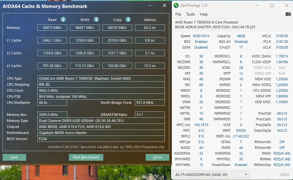Click the Save button in AIDA64
Viewport: 293px width, 180px height.
point(14,157)
